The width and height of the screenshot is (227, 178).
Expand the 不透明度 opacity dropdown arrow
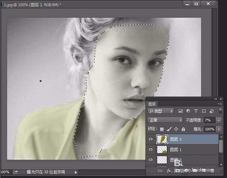219,120
